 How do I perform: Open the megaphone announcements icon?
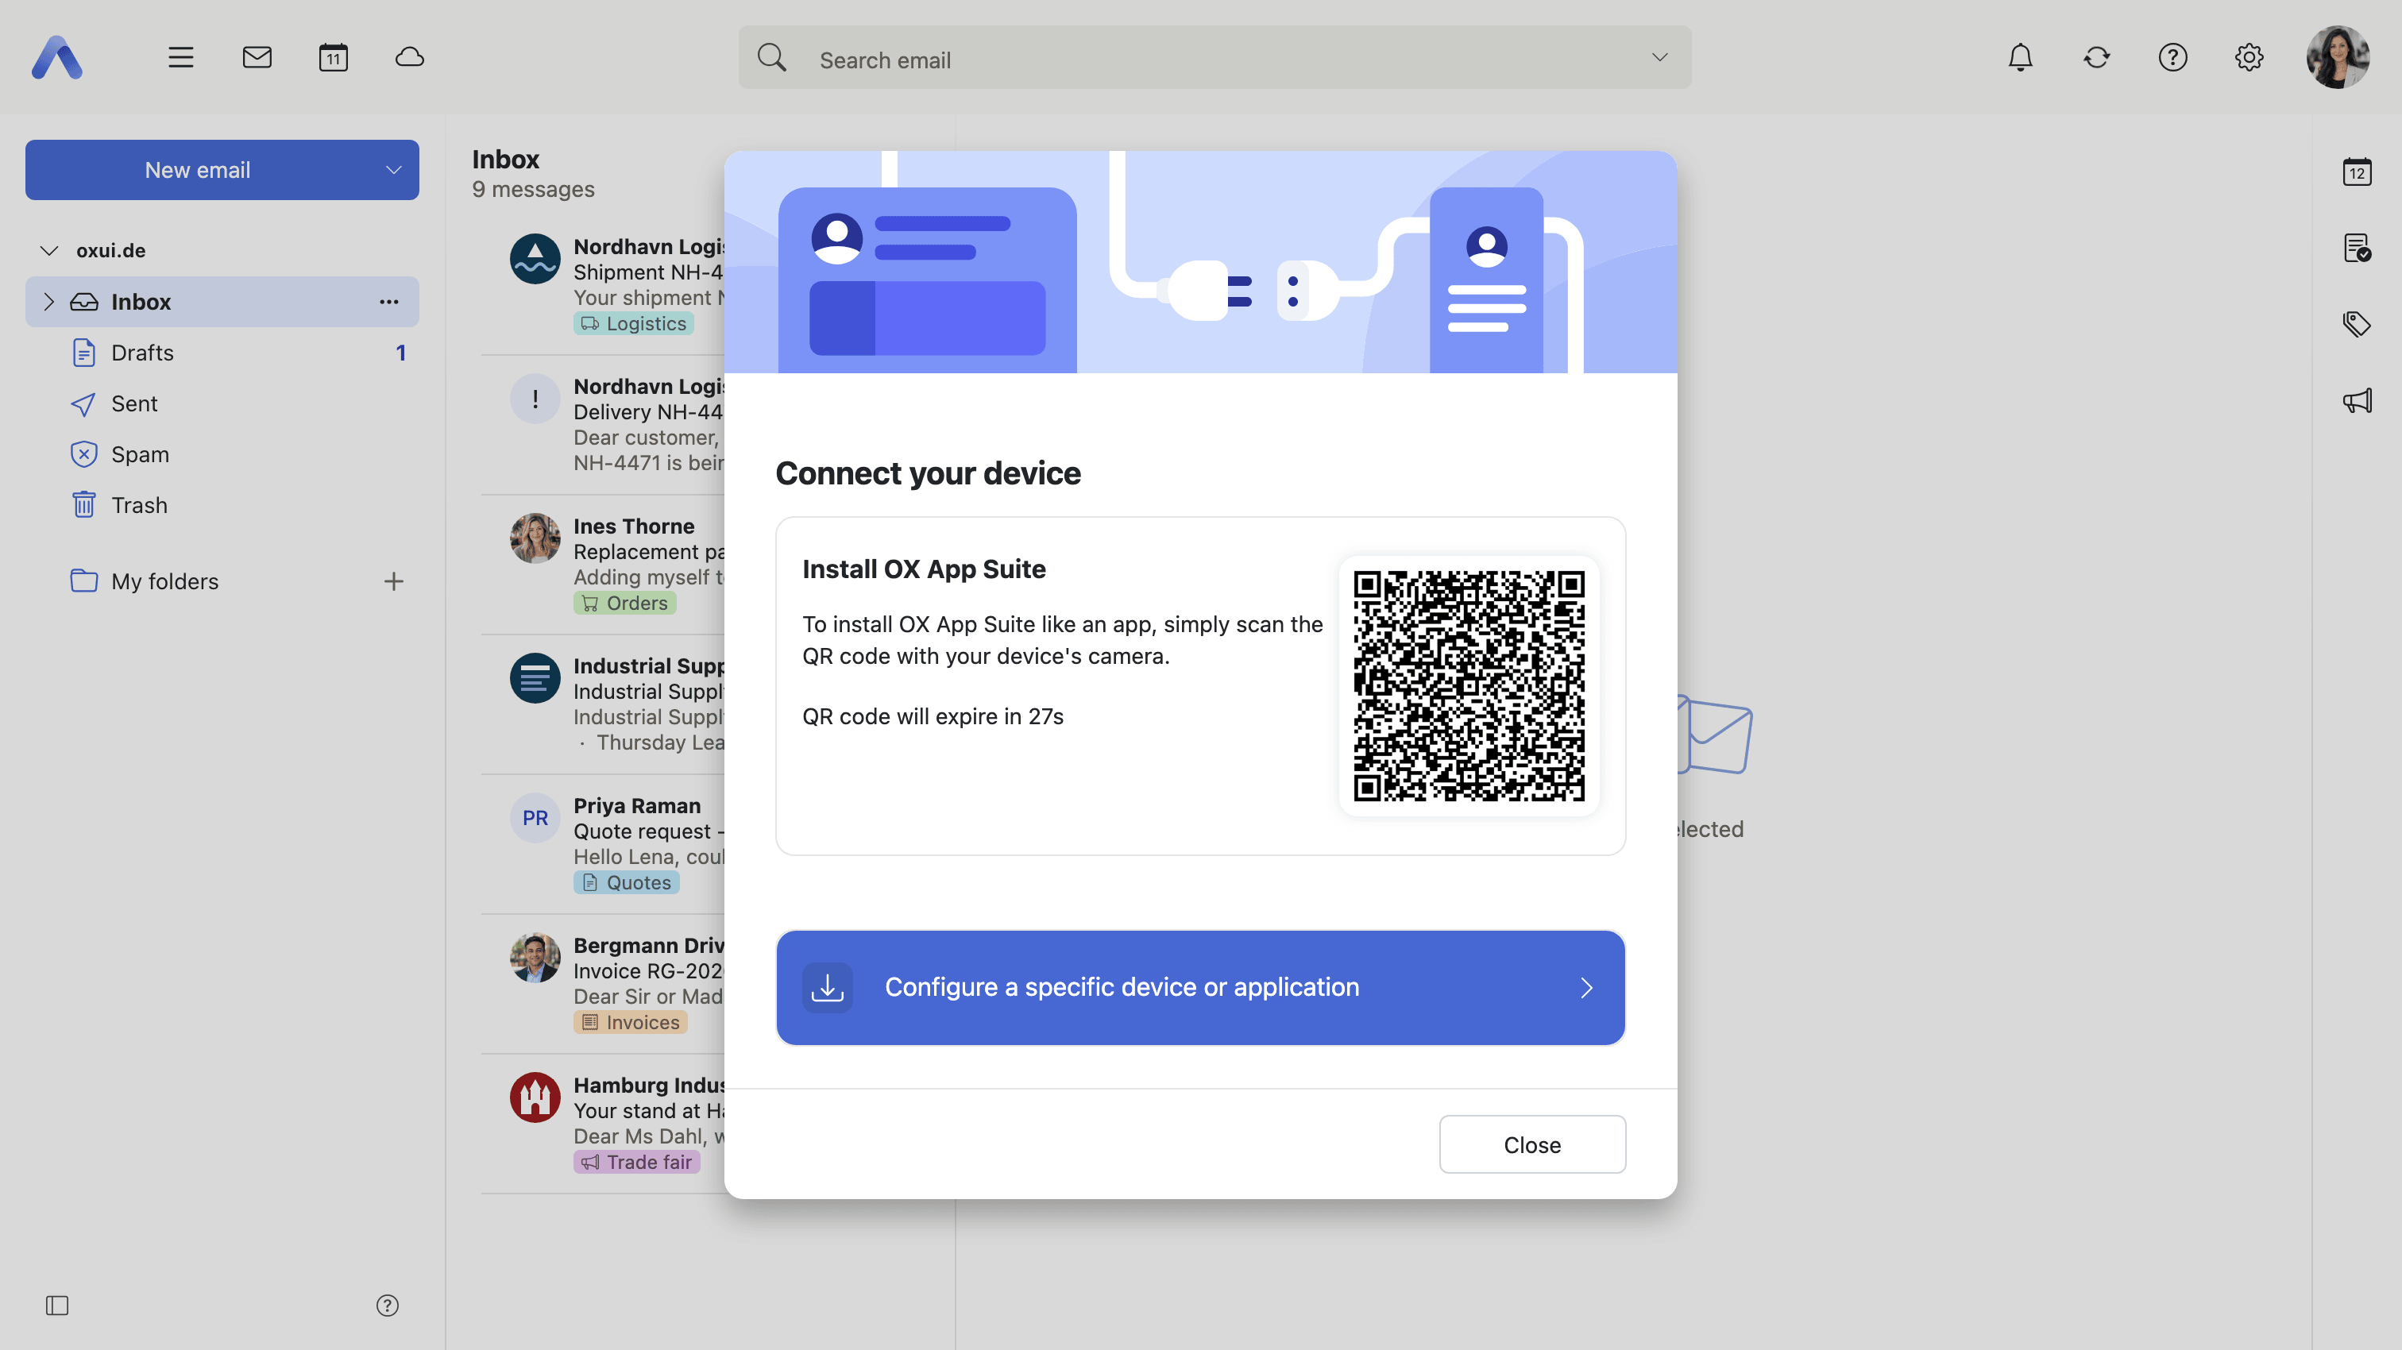pyautogui.click(x=2358, y=401)
